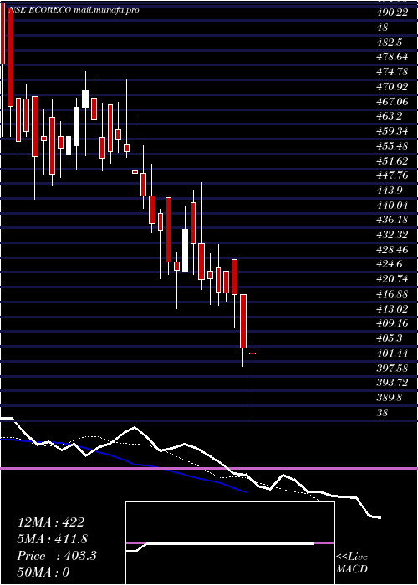Screen dimensions: 418x585
Task: Click the 420.74 price axis label
Action: tap(392, 279)
